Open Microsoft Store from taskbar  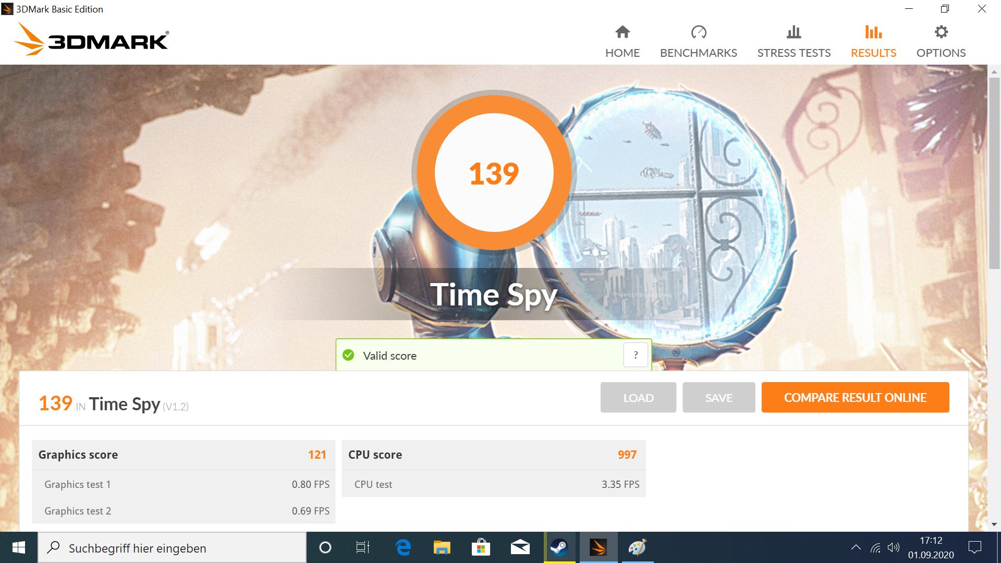coord(481,547)
